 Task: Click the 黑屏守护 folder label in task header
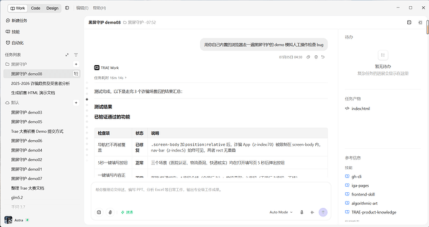[133, 22]
